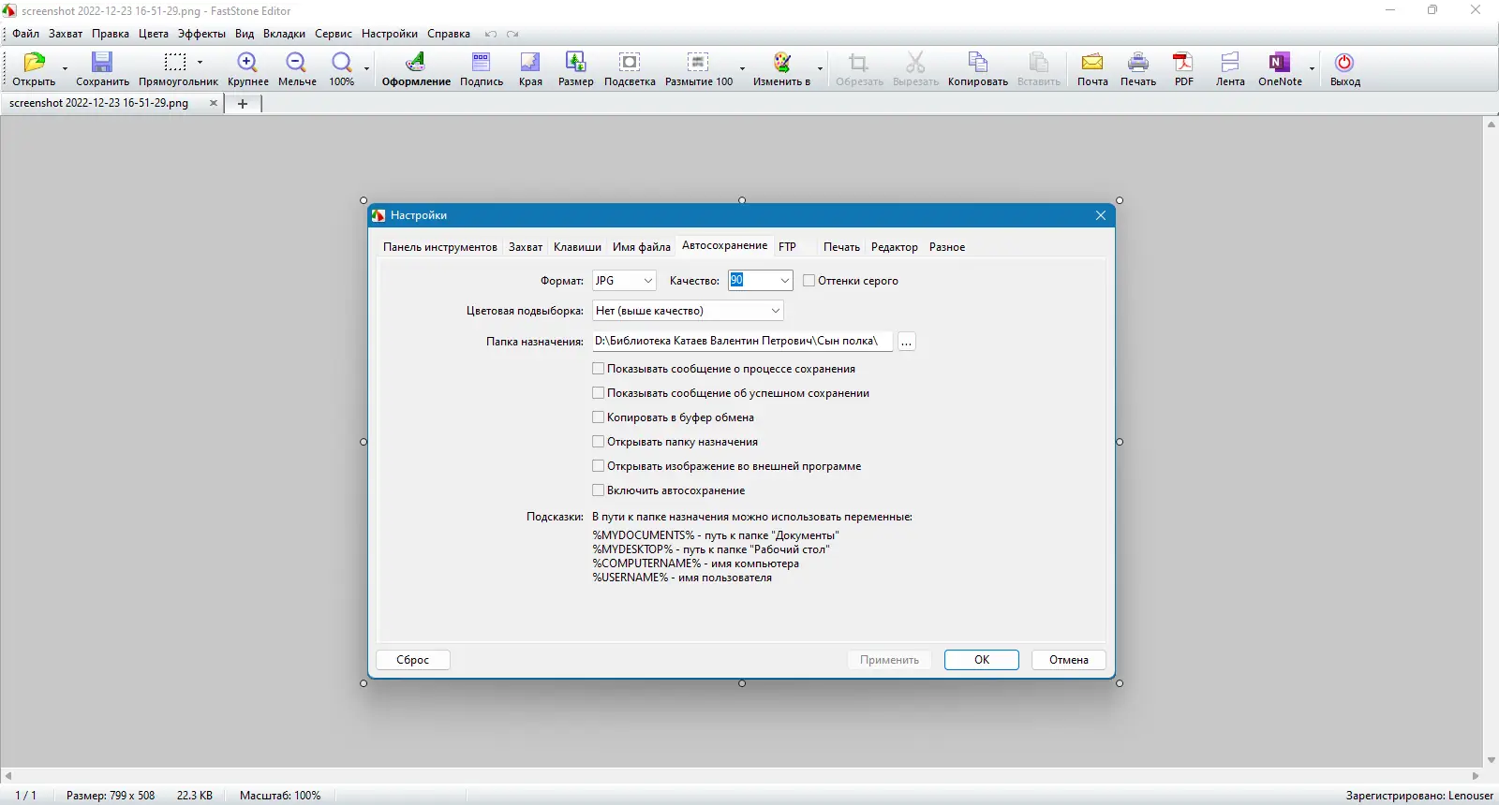Viewport: 1499px width, 805px height.
Task: Click the Применить button
Action: click(x=889, y=660)
